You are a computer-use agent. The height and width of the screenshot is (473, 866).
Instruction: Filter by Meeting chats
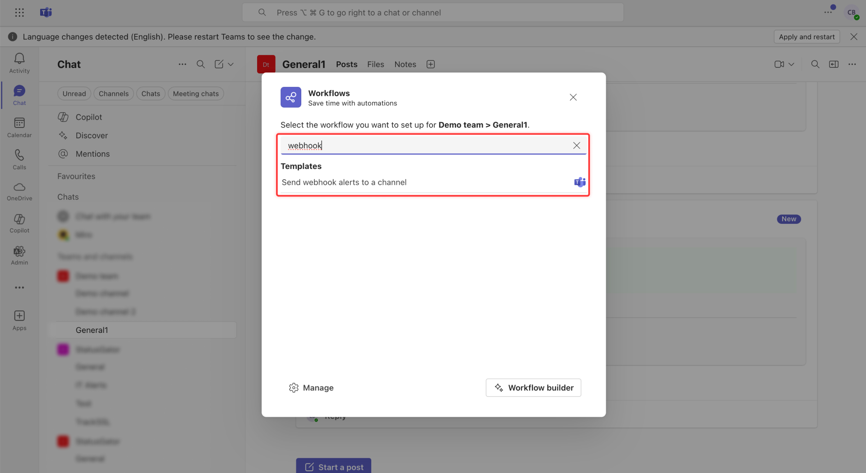(196, 94)
